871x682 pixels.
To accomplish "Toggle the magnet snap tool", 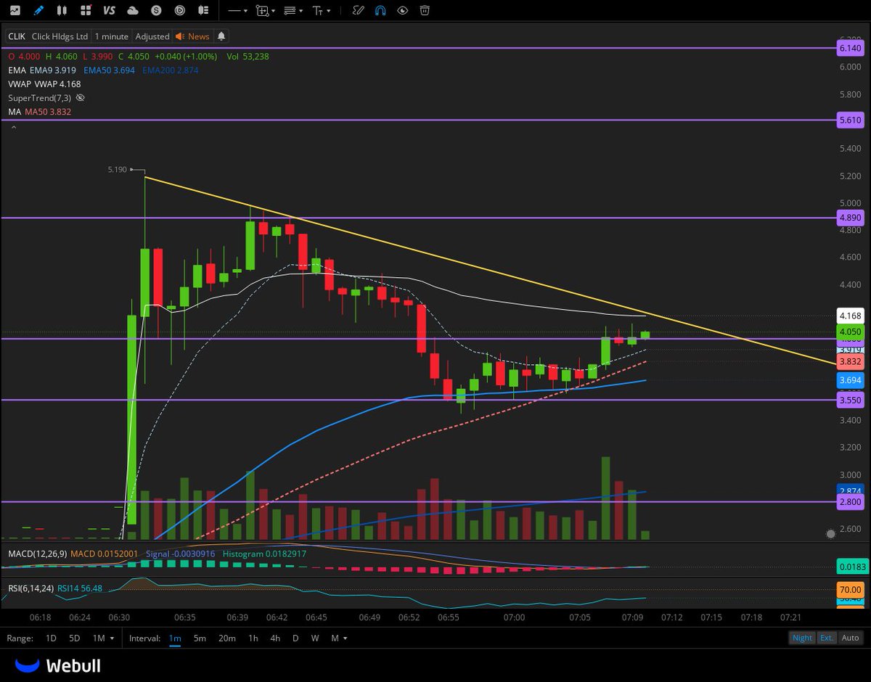I will click(380, 11).
